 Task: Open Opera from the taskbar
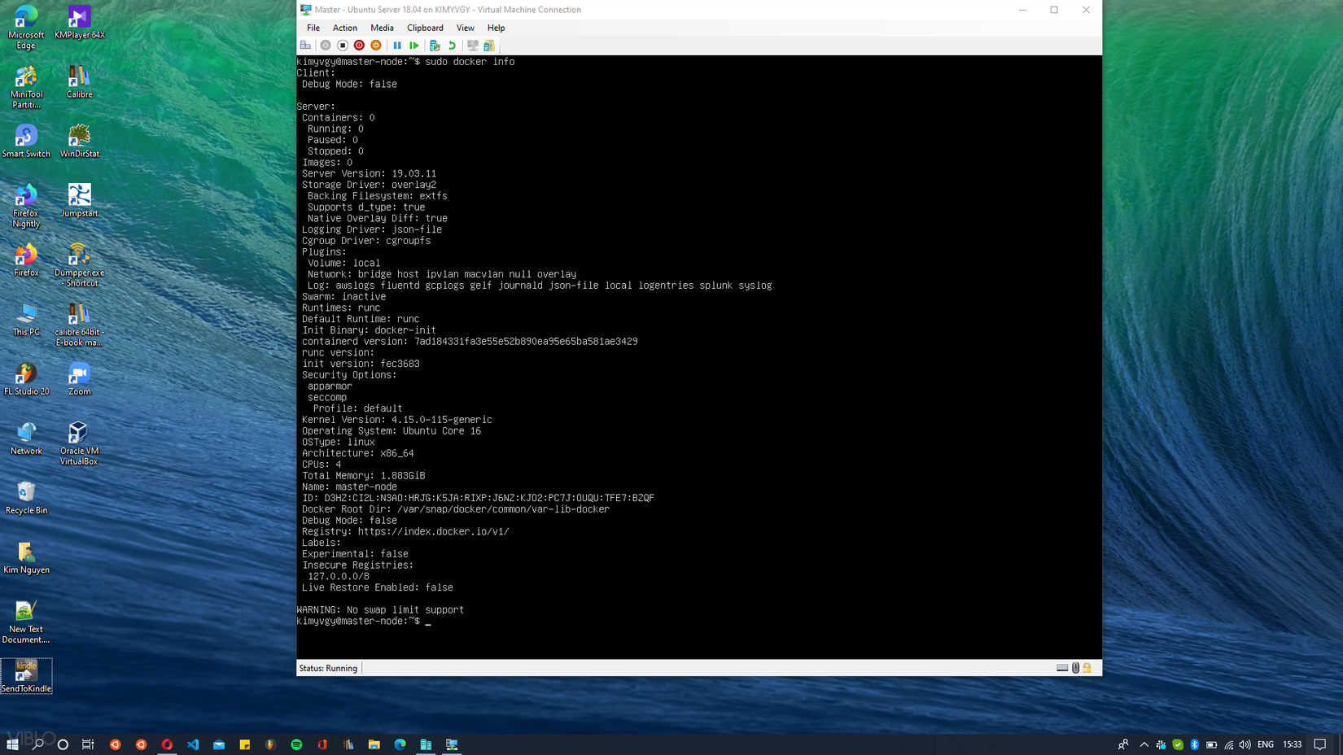(167, 744)
